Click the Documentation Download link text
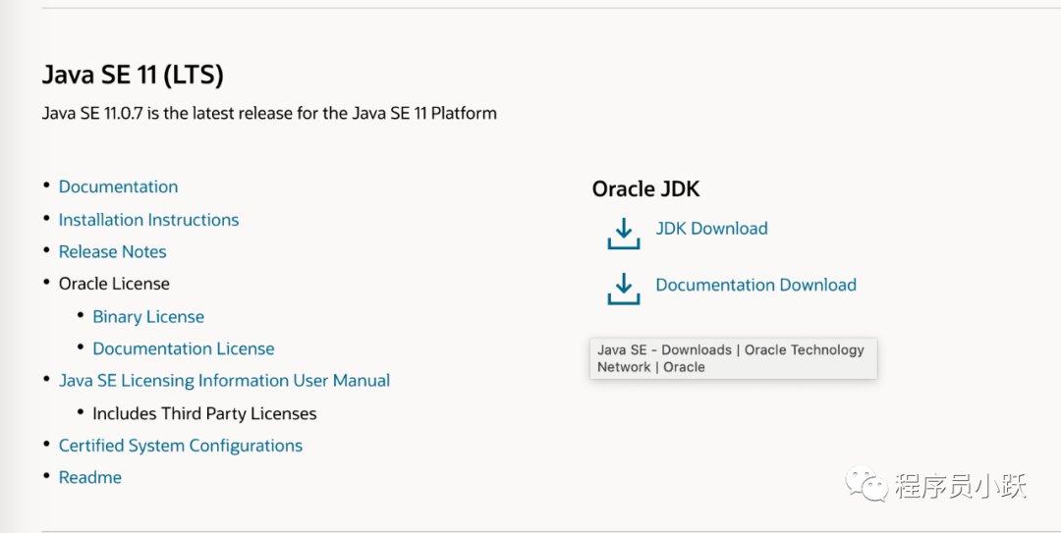1061x533 pixels. pos(755,285)
